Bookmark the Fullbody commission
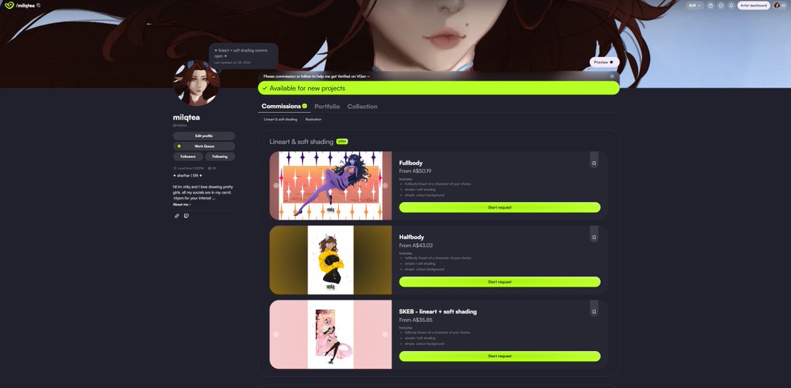 click(x=594, y=163)
